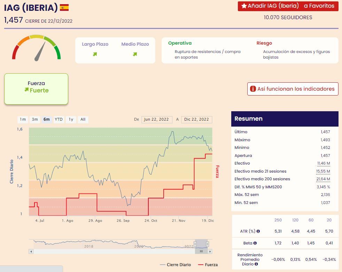This screenshot has height=272, width=342.
Task: Click the info icon next to Beta
Action: [255, 243]
